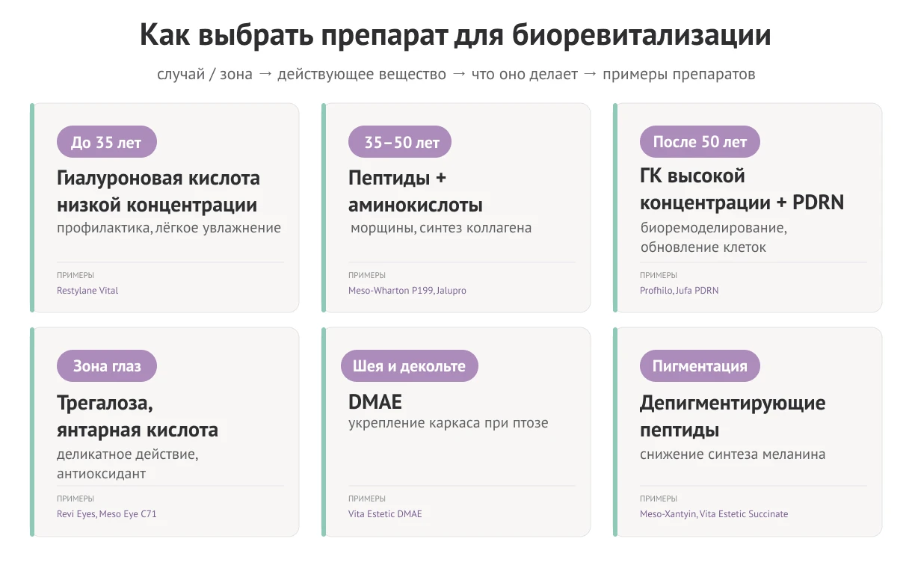Click text 'снижение синтеза меланина'

pyautogui.click(x=733, y=454)
